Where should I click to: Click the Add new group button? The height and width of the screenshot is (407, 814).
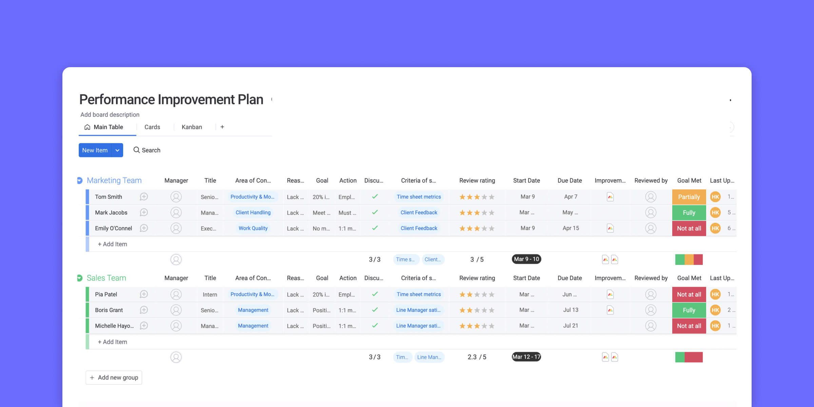tap(114, 377)
